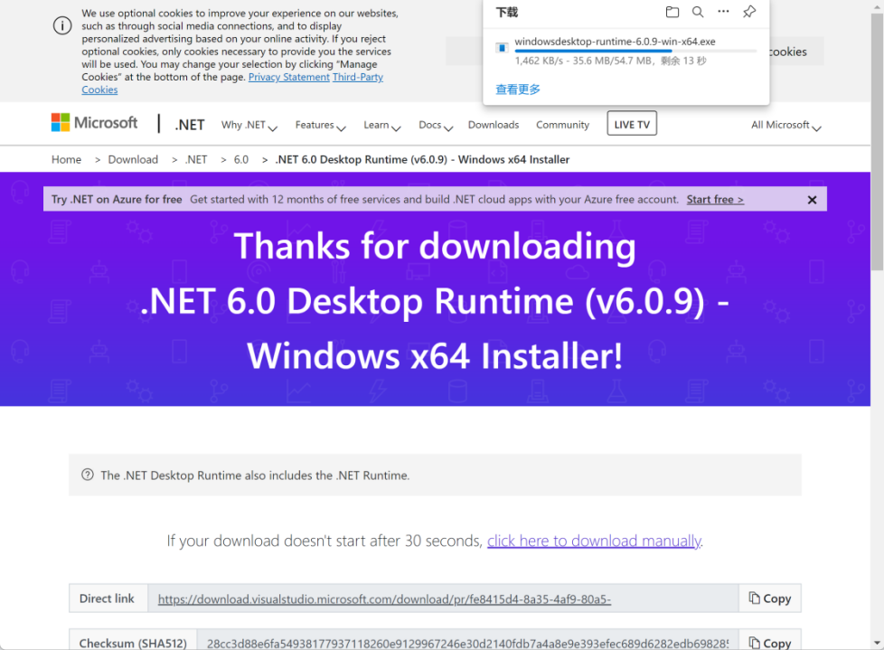Screen dimensions: 884x650
Task: Click the LIVE TV button
Action: [x=632, y=124]
